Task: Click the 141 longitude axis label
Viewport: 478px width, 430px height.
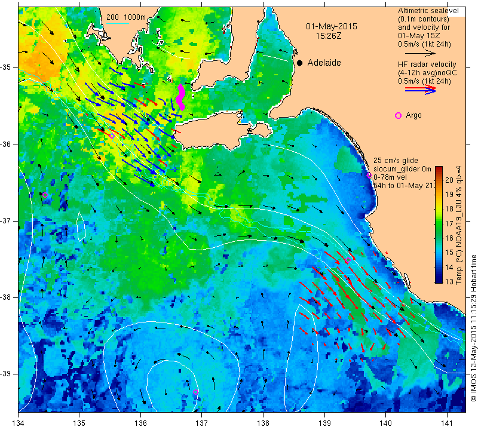Action: [447, 423]
